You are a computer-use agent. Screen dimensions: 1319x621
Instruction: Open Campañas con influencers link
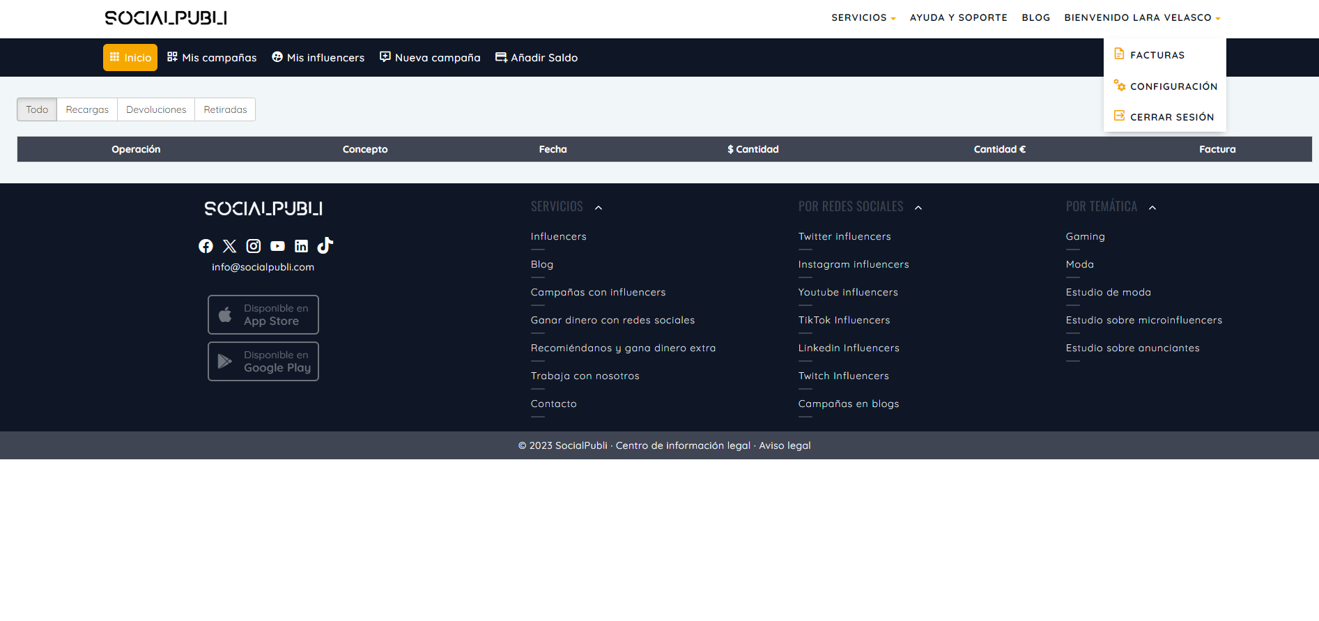tap(598, 292)
